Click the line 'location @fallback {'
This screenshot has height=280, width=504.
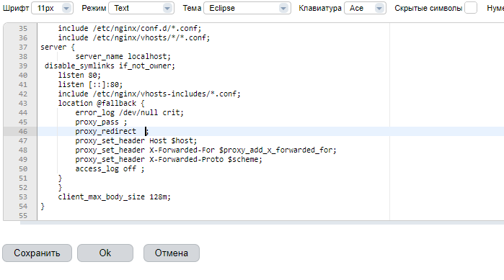pos(101,103)
